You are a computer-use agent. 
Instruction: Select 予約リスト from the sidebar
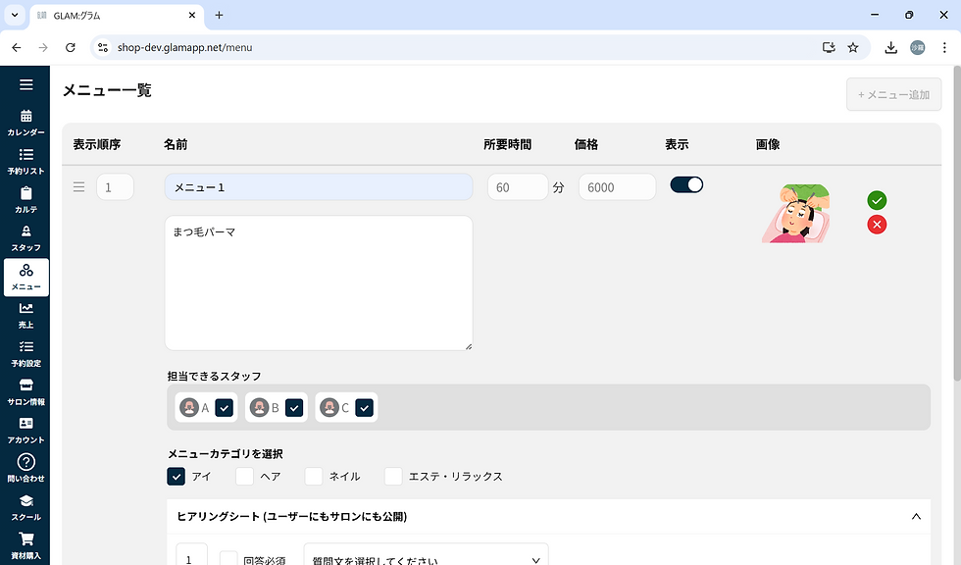point(25,160)
